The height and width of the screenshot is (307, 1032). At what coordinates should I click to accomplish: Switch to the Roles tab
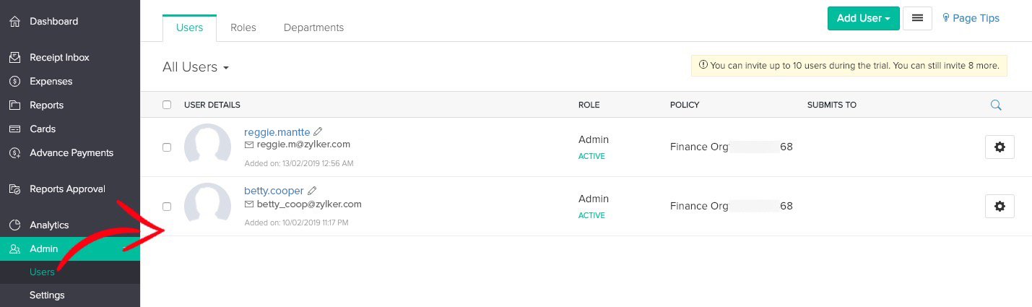point(243,27)
